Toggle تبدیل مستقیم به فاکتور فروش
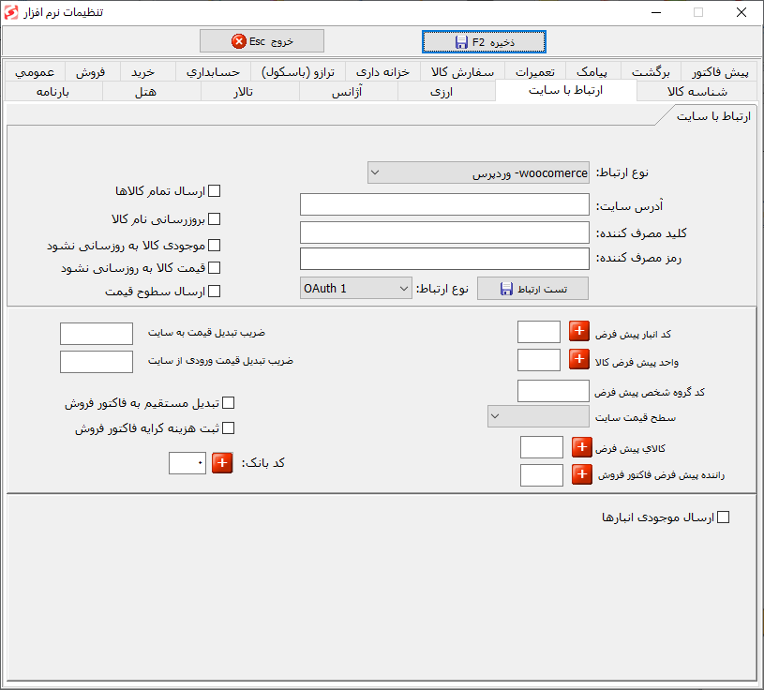Viewport: 764px width, 690px height. tap(228, 402)
